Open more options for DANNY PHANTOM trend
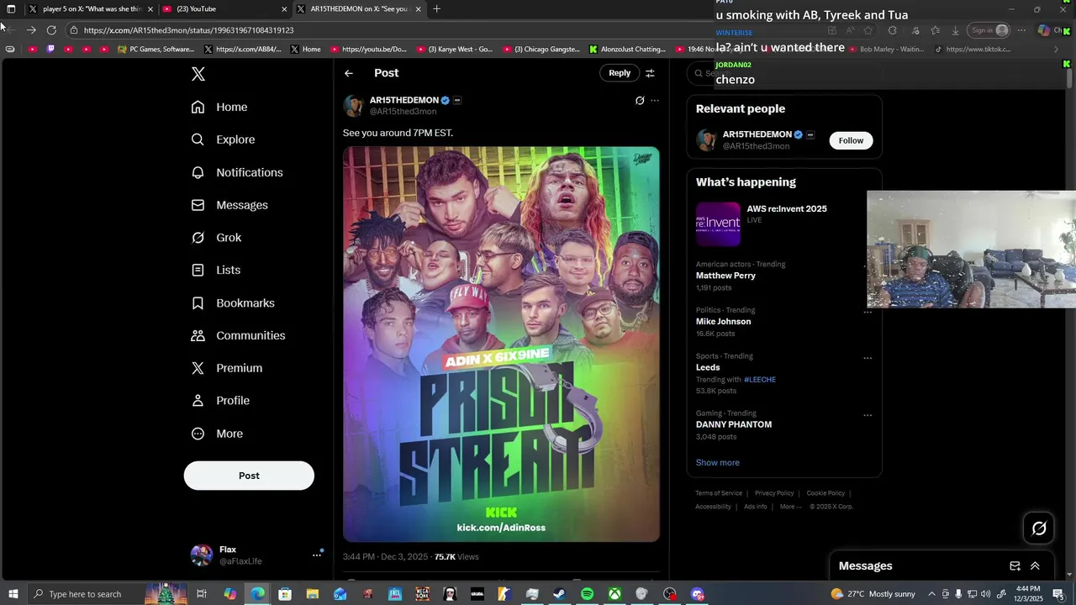The image size is (1076, 605). point(868,415)
